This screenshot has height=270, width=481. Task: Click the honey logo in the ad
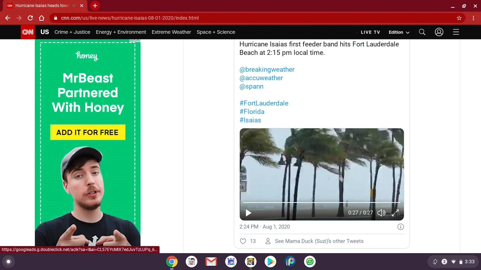(x=87, y=56)
